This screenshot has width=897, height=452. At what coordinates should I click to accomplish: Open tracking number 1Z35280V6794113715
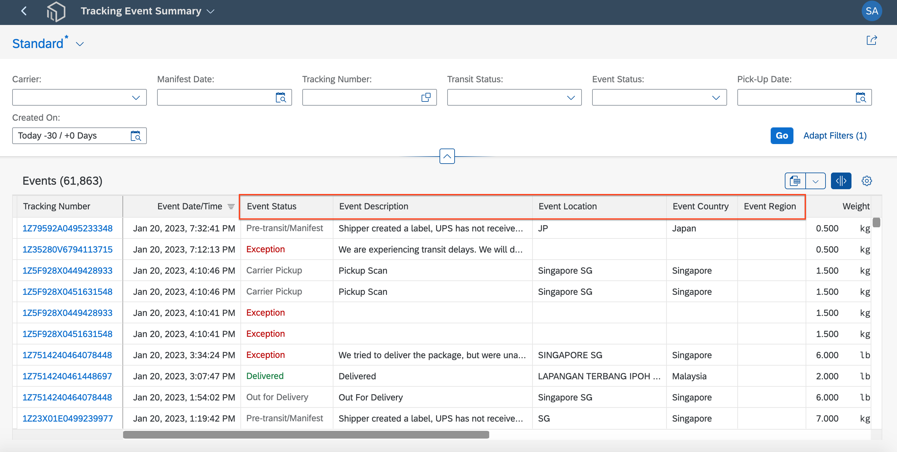coord(68,250)
